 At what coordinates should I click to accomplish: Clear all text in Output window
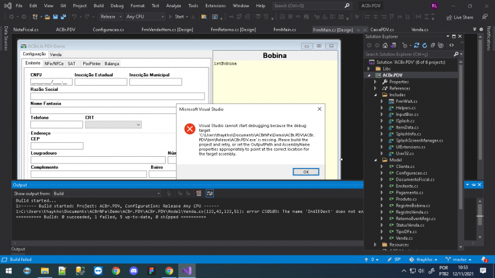[x=199, y=193]
